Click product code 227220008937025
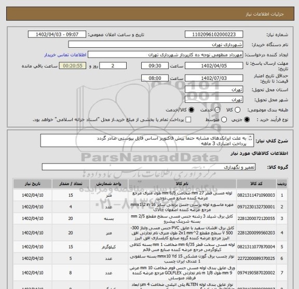 pos(256,258)
